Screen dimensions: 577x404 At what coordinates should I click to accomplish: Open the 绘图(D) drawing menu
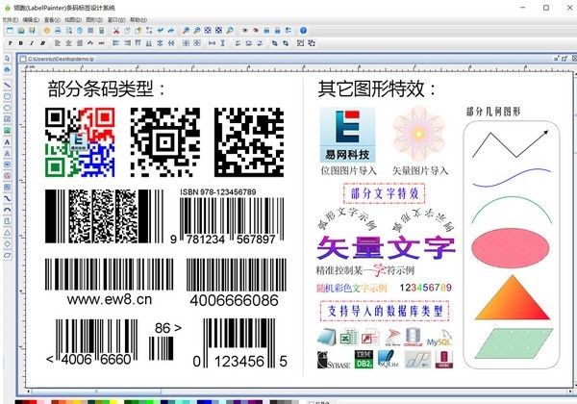point(73,20)
